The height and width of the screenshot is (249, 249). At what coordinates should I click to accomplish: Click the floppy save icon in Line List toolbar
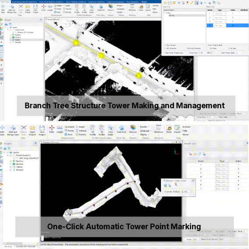pos(170,3)
